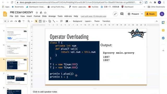167x94 pixels.
Task: Click the yellow Share button
Action: click(x=151, y=14)
